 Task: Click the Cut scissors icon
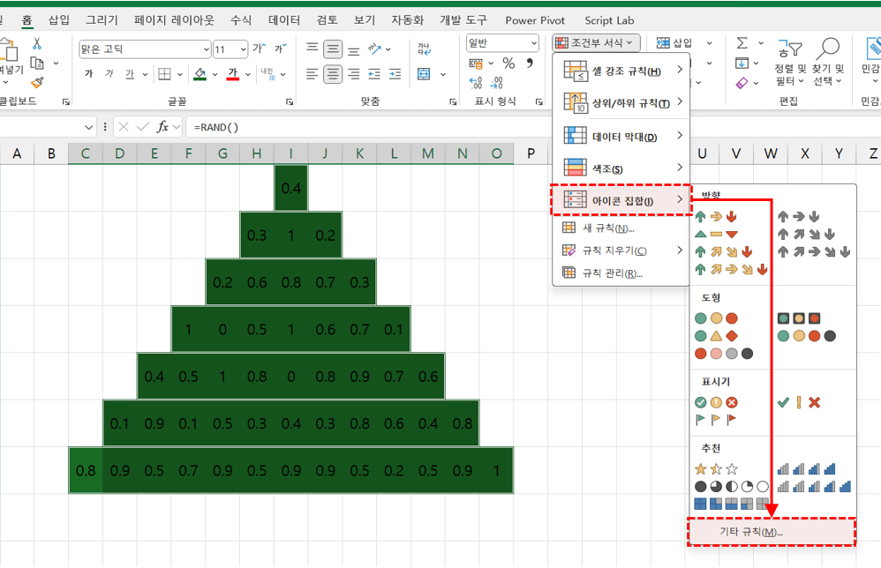37,43
